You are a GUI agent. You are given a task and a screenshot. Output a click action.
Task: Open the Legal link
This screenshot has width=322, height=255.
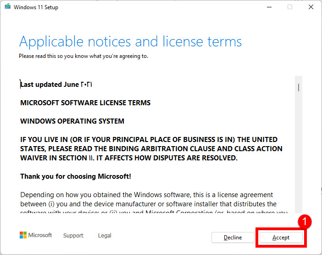point(105,235)
